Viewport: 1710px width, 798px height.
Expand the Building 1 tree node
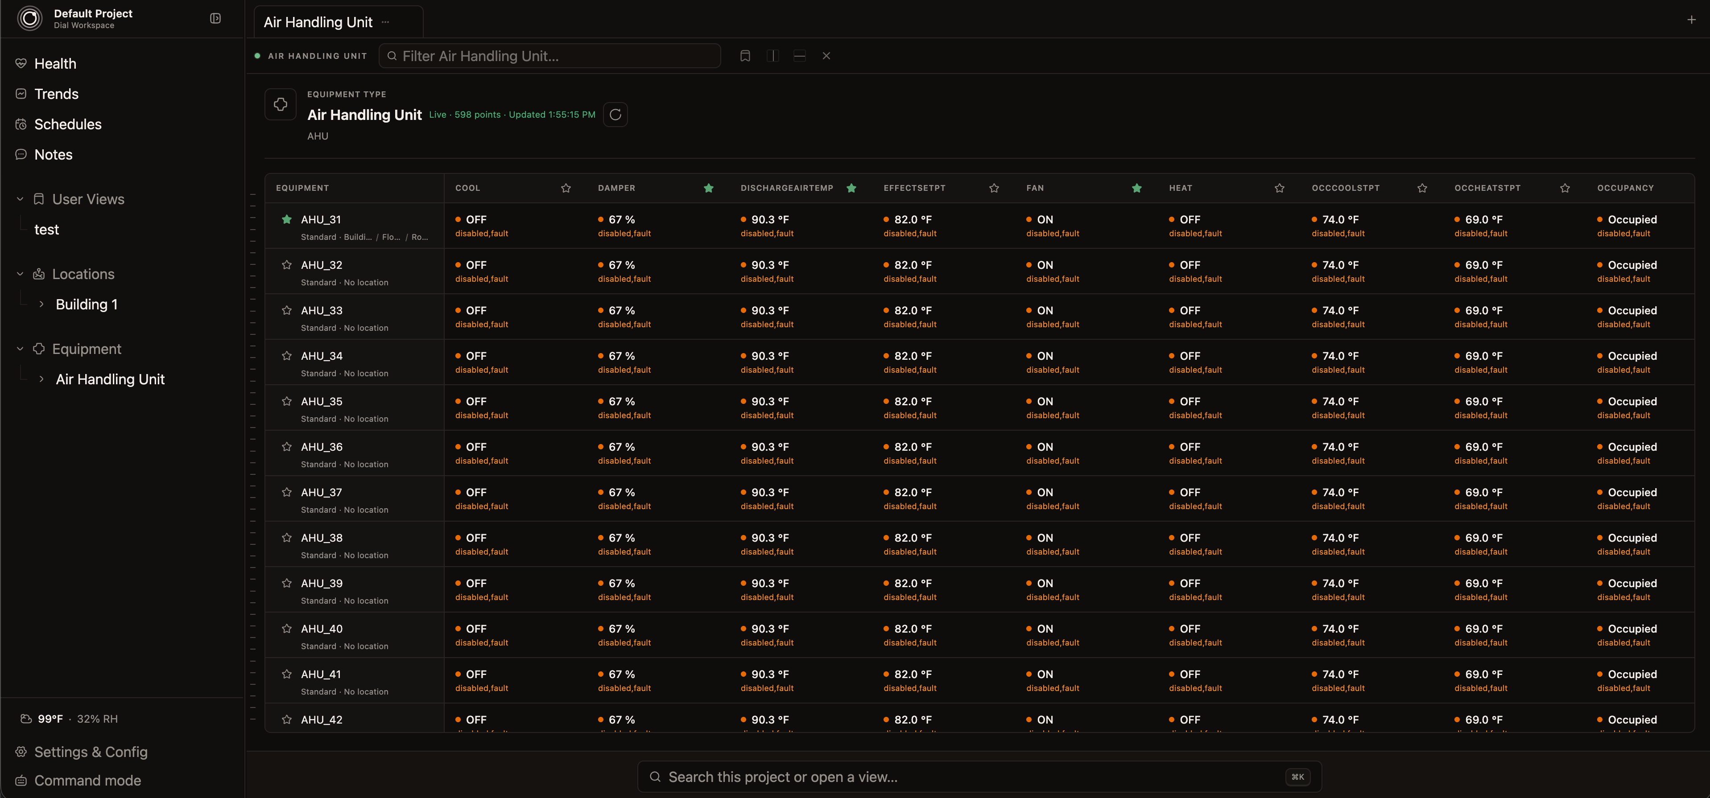click(x=41, y=304)
